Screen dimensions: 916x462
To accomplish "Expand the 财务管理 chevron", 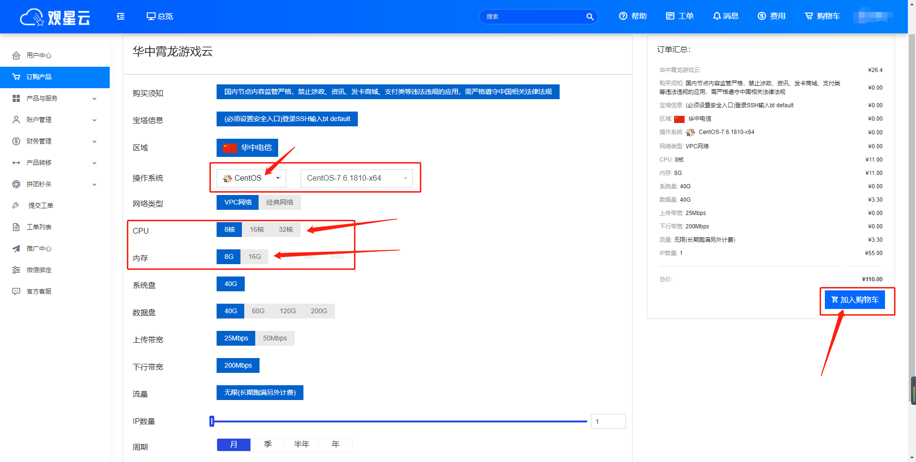I will tap(94, 142).
